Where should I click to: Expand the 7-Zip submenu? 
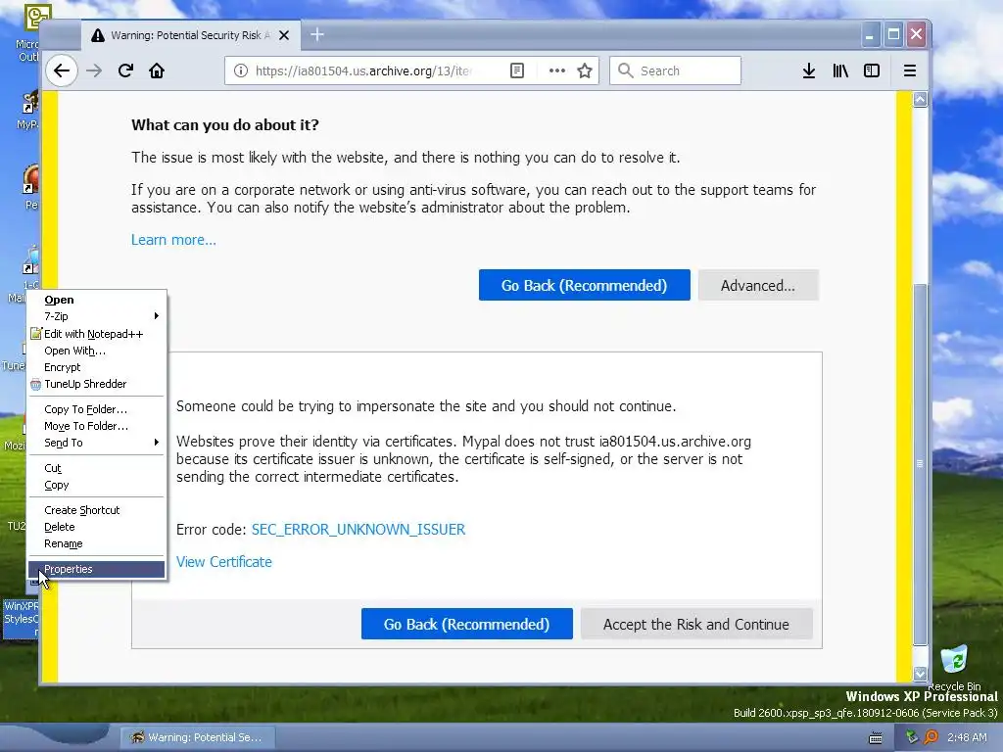(x=97, y=316)
